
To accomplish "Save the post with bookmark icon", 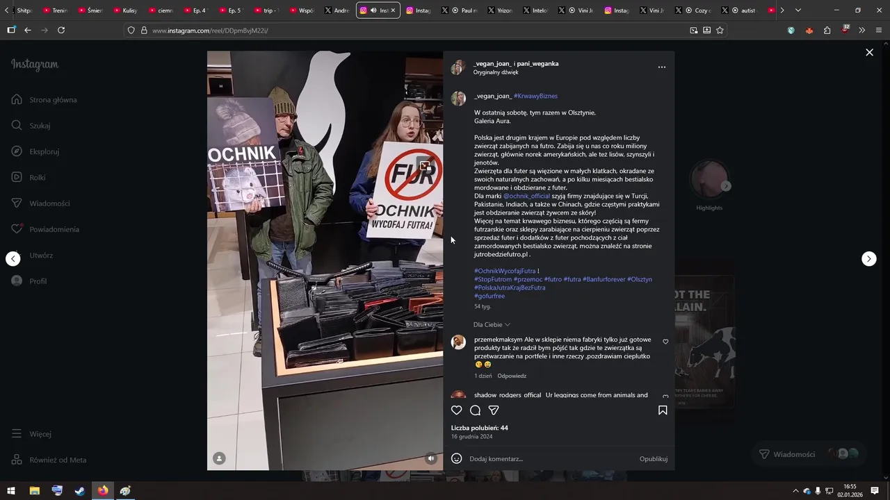I will click(663, 410).
